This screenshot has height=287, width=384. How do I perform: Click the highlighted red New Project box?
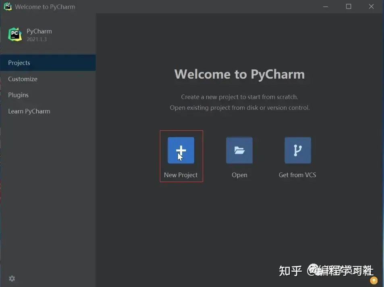181,156
